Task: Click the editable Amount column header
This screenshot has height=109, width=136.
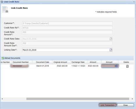Action: pyautogui.click(x=110, y=62)
